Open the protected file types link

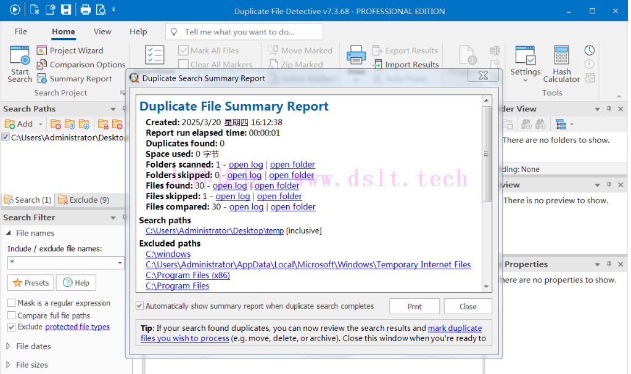pyautogui.click(x=77, y=327)
